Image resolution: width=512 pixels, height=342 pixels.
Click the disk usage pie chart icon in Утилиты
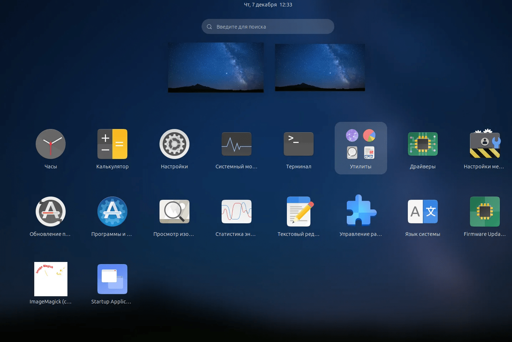(x=369, y=135)
